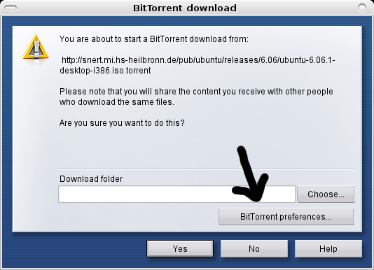Open BitTorrent preferences...

coord(286,217)
